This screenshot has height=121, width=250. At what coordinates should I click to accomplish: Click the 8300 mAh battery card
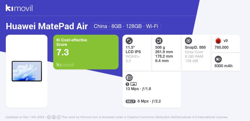226,62
